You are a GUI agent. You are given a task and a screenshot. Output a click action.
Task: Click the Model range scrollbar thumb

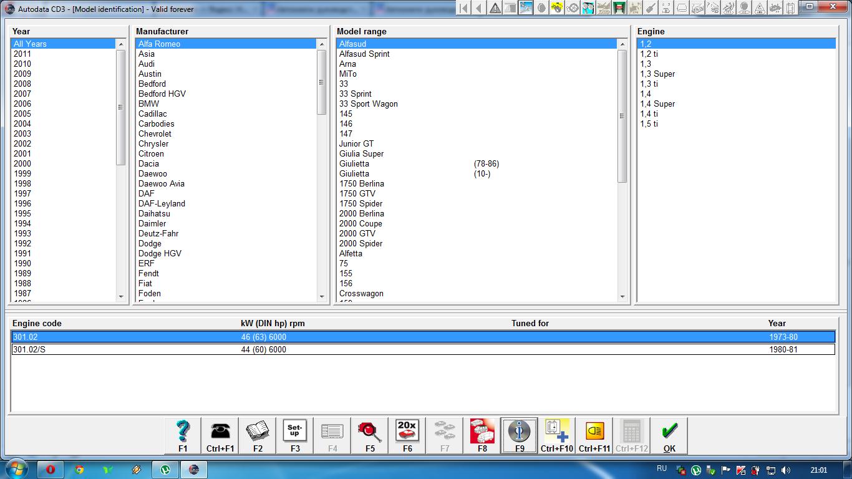(622, 116)
